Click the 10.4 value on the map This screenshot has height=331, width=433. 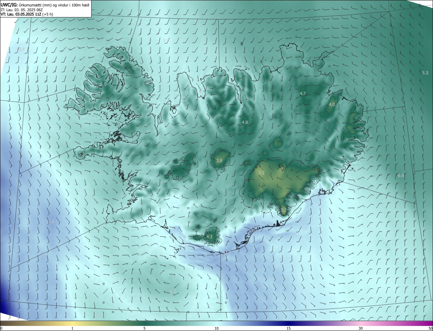click(21, 49)
